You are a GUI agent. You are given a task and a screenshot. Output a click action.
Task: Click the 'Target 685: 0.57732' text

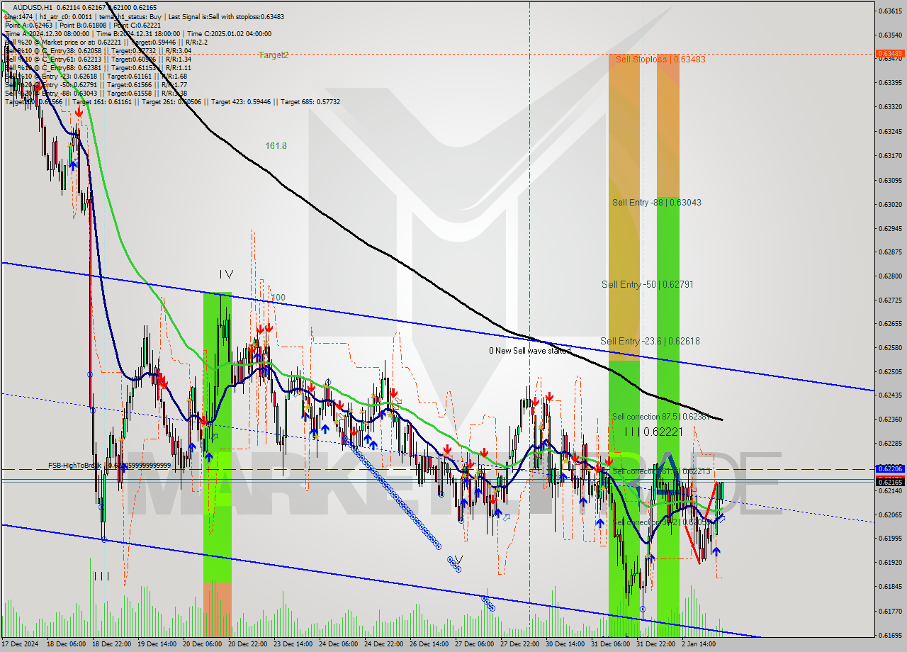[x=310, y=102]
